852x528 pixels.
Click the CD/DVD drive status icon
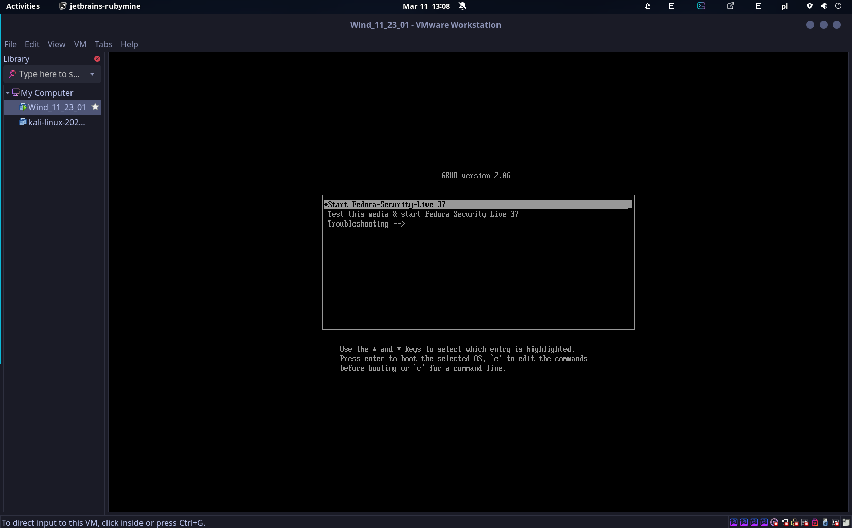(774, 522)
